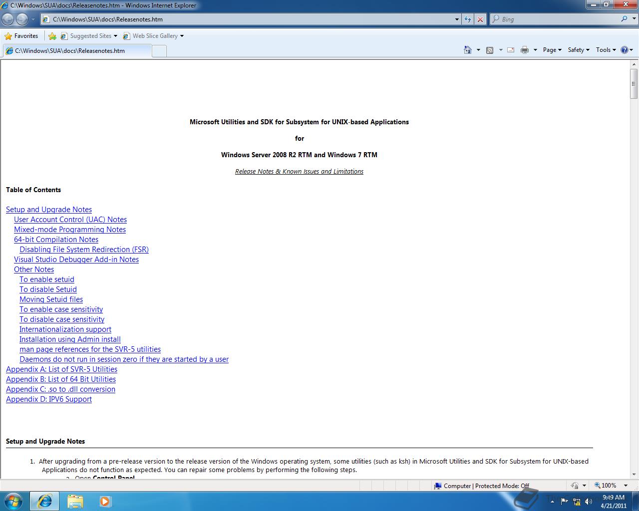Image resolution: width=639 pixels, height=511 pixels.
Task: Follow the To enable setuid link
Action: 47,279
